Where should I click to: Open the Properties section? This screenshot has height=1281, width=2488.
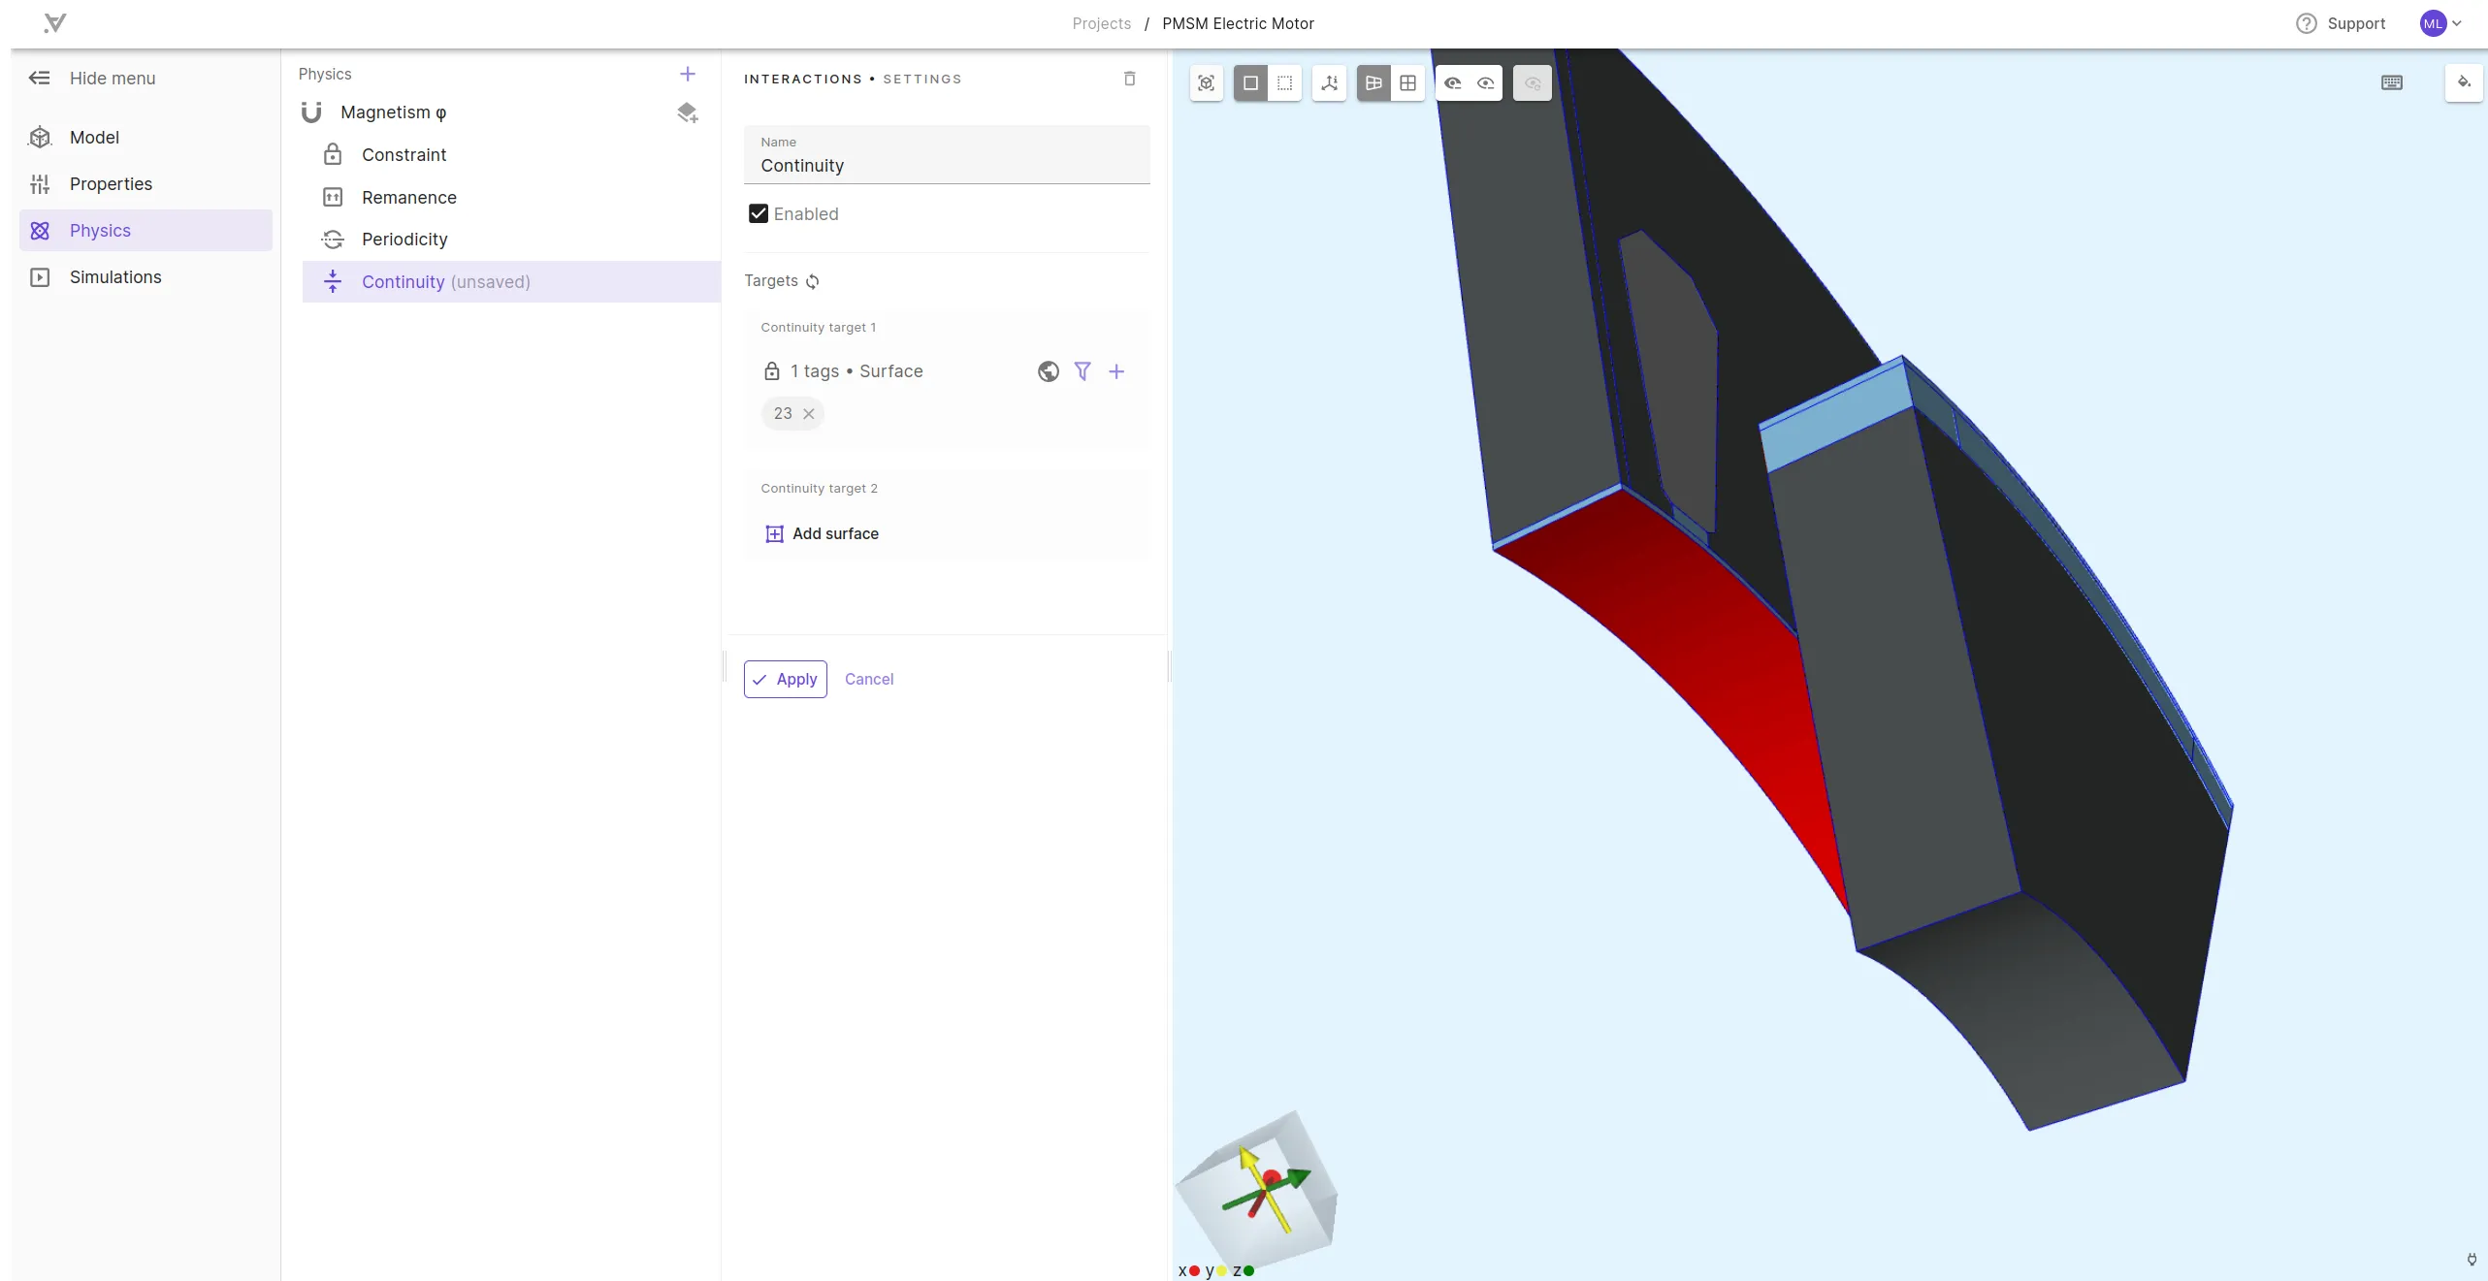(x=145, y=184)
